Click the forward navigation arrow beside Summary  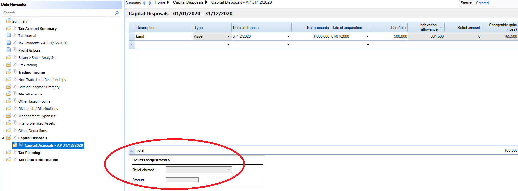point(150,3)
